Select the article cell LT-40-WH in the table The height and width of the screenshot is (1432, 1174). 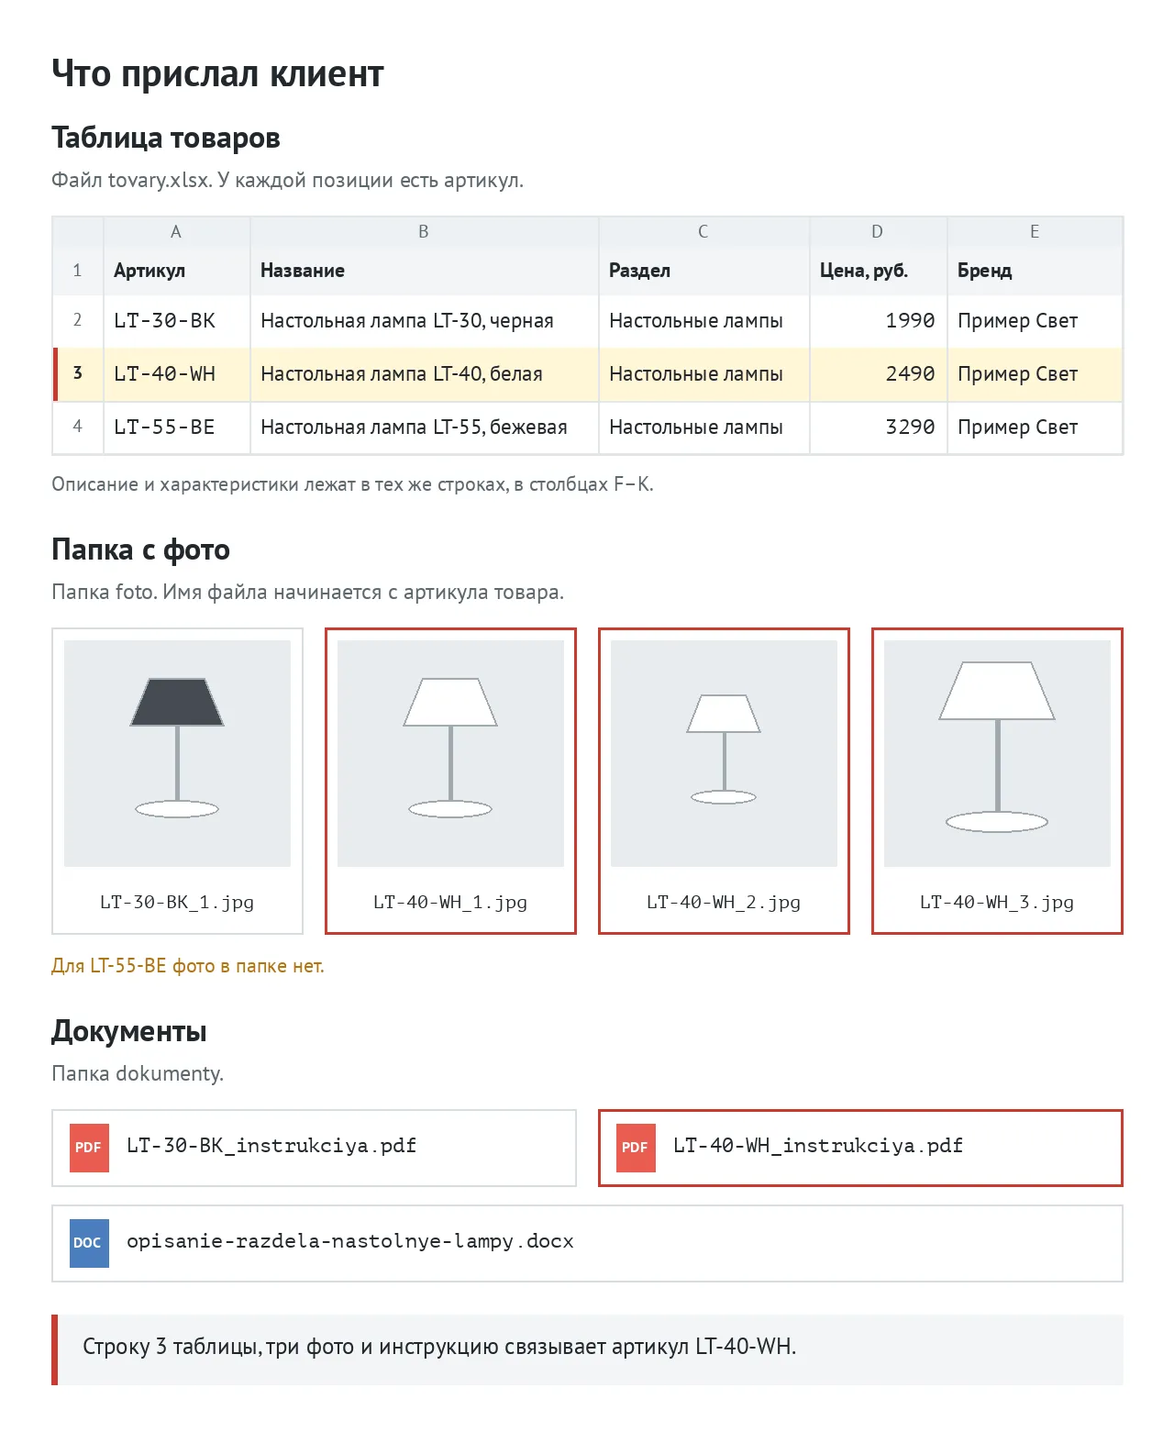point(177,374)
